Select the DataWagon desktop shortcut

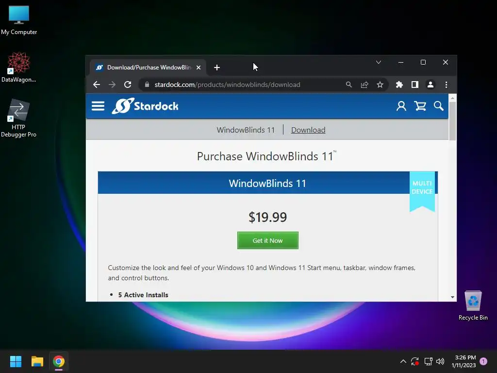tap(19, 67)
